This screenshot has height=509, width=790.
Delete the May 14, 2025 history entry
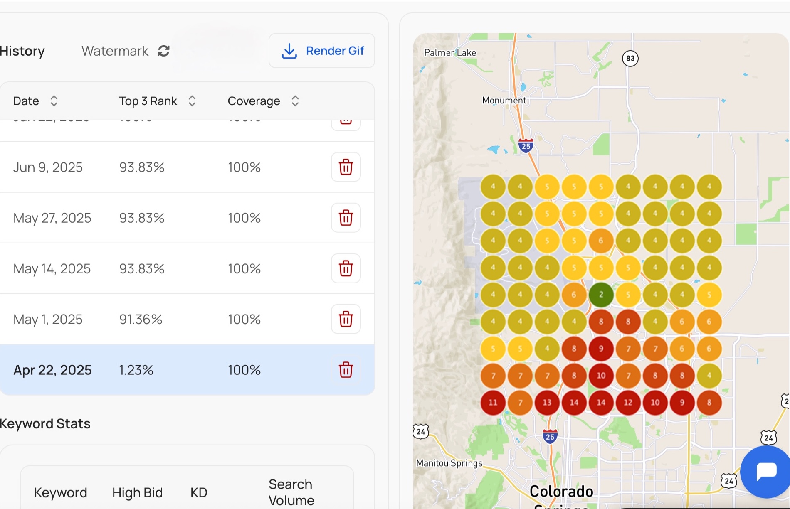tap(346, 268)
